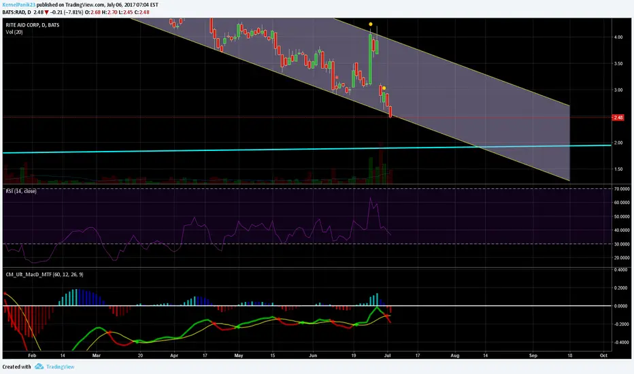Click the 30.0000 RSI axis label
This screenshot has height=374, width=634.
621,244
